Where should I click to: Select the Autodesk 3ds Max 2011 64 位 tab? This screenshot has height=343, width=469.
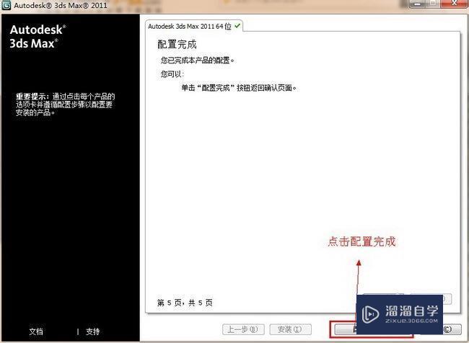pyautogui.click(x=194, y=26)
